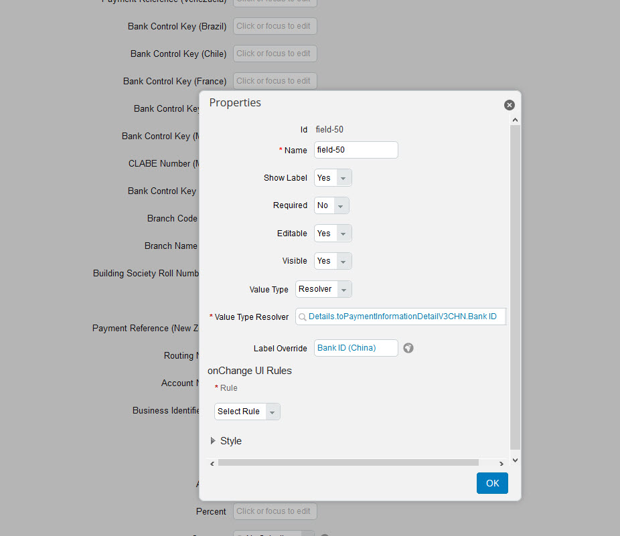Open the Required dropdown
This screenshot has width=620, height=536.
tap(331, 205)
